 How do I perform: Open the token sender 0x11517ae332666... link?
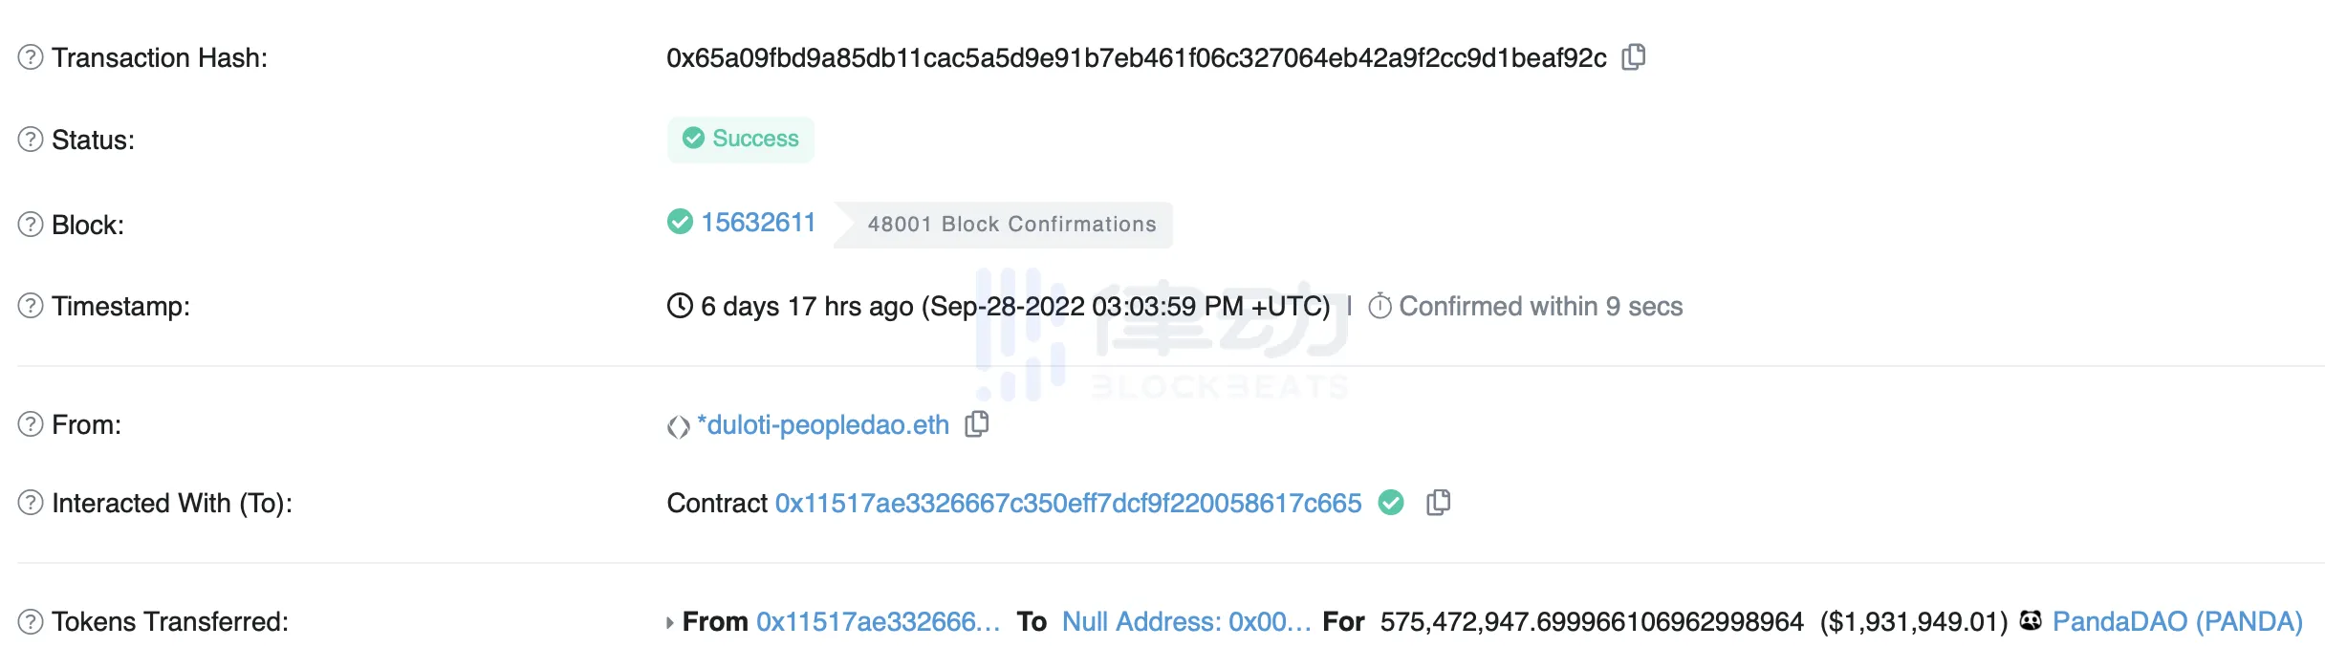[x=878, y=622]
